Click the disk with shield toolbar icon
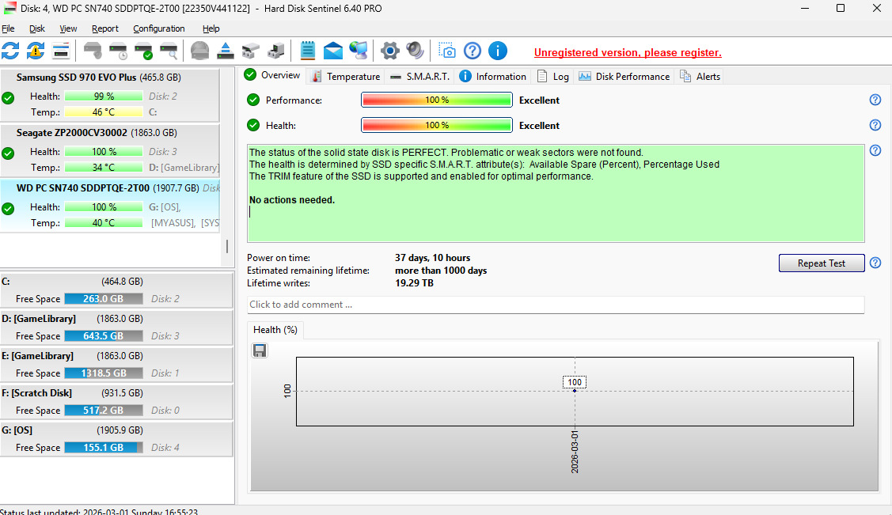Viewport: 892px width, 515px height. tap(93, 51)
